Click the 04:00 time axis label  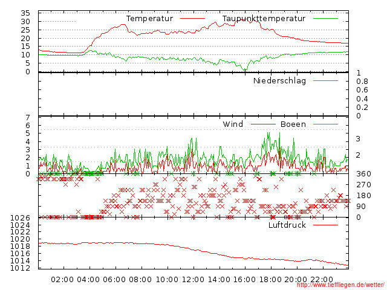tap(88, 280)
